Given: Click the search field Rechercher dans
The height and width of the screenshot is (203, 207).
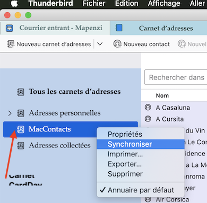Looking at the screenshot, I should (x=176, y=77).
